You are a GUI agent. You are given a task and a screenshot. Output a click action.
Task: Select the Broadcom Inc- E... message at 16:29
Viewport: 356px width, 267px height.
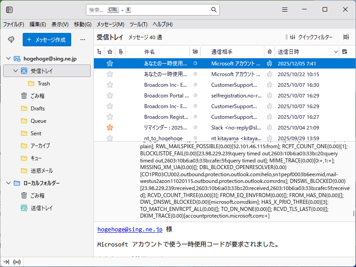tap(225, 106)
